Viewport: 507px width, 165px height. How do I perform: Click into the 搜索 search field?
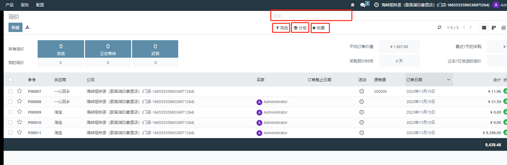pos(311,16)
